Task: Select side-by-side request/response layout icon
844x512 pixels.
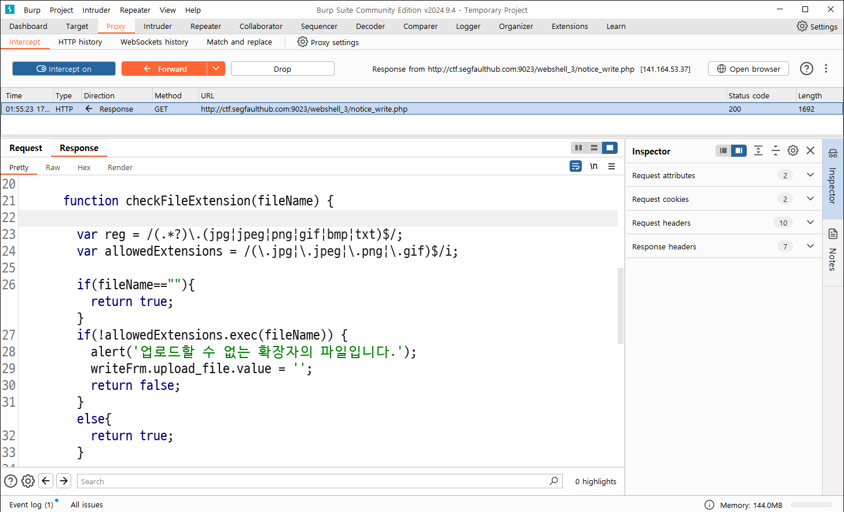Action: [x=578, y=148]
